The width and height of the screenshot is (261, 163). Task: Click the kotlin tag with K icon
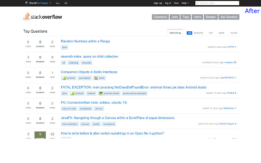(100, 78)
